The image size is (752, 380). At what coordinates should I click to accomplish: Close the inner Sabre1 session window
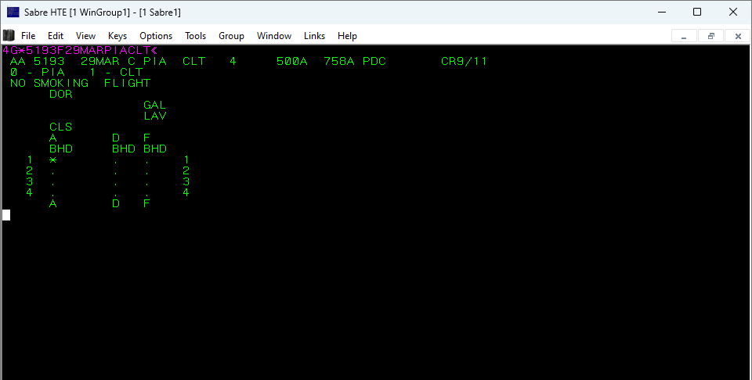(737, 36)
